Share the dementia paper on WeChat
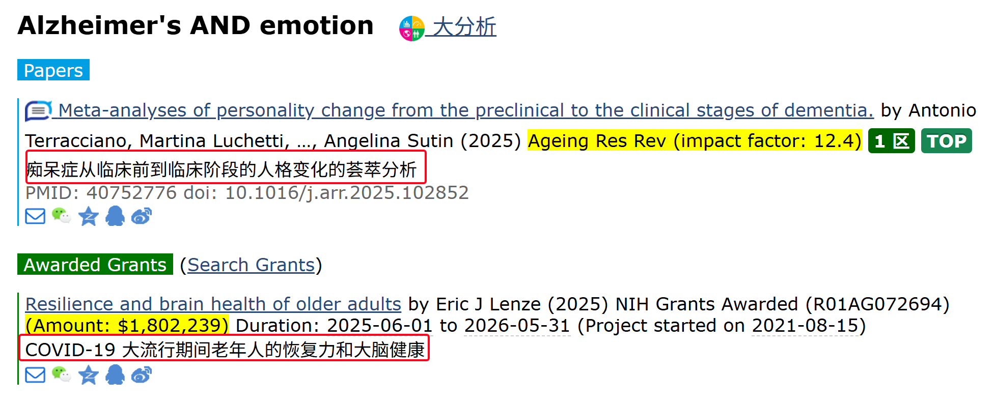The height and width of the screenshot is (403, 995). pos(62,216)
